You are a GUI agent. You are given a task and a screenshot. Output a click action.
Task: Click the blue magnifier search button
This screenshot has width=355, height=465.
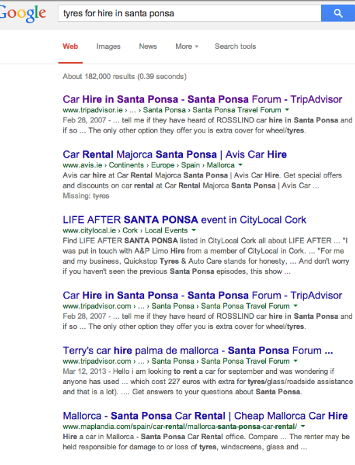coord(338,13)
